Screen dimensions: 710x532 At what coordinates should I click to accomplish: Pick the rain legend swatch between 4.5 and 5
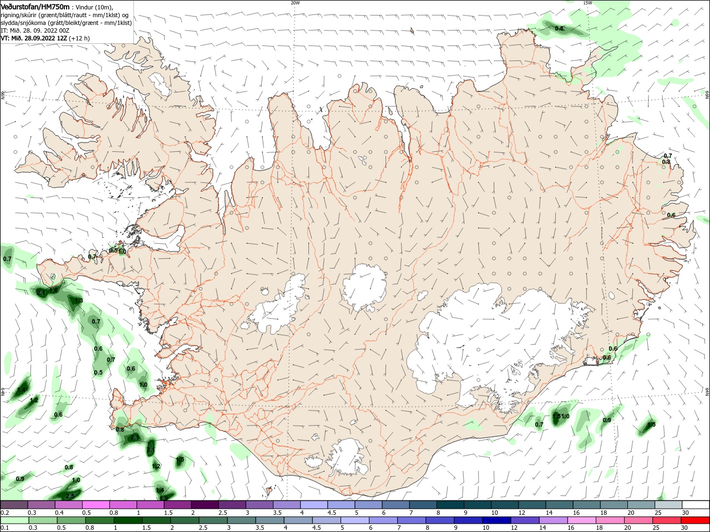(326, 520)
